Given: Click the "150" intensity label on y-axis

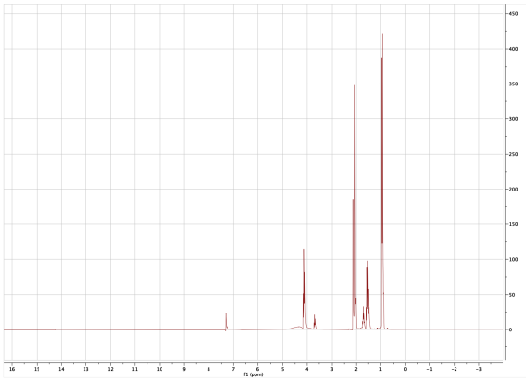Looking at the screenshot, I should click(x=513, y=224).
